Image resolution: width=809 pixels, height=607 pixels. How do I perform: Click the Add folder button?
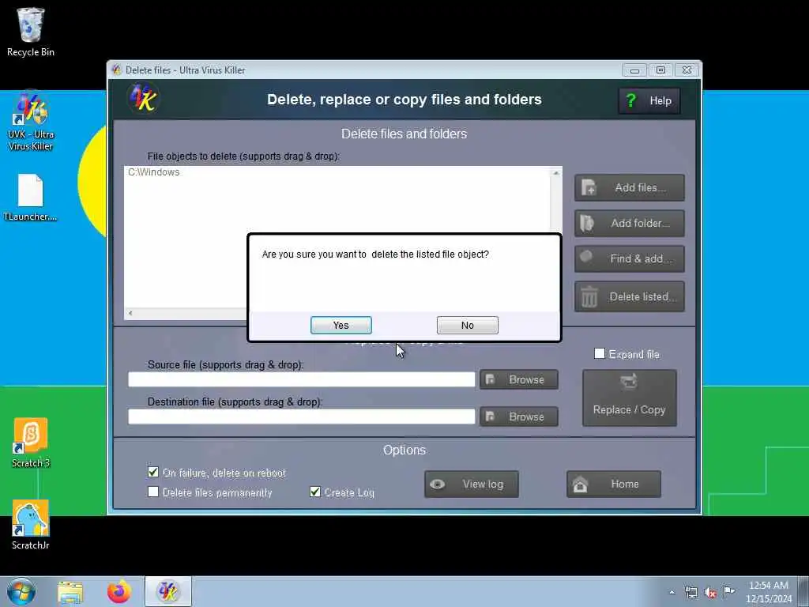tap(630, 224)
